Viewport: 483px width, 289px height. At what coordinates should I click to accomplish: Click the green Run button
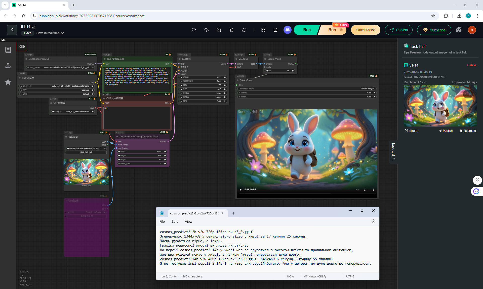307,30
